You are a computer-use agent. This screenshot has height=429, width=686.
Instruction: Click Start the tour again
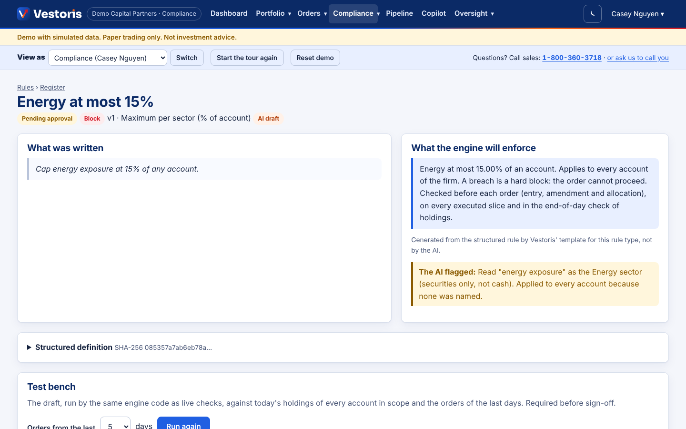pyautogui.click(x=247, y=58)
